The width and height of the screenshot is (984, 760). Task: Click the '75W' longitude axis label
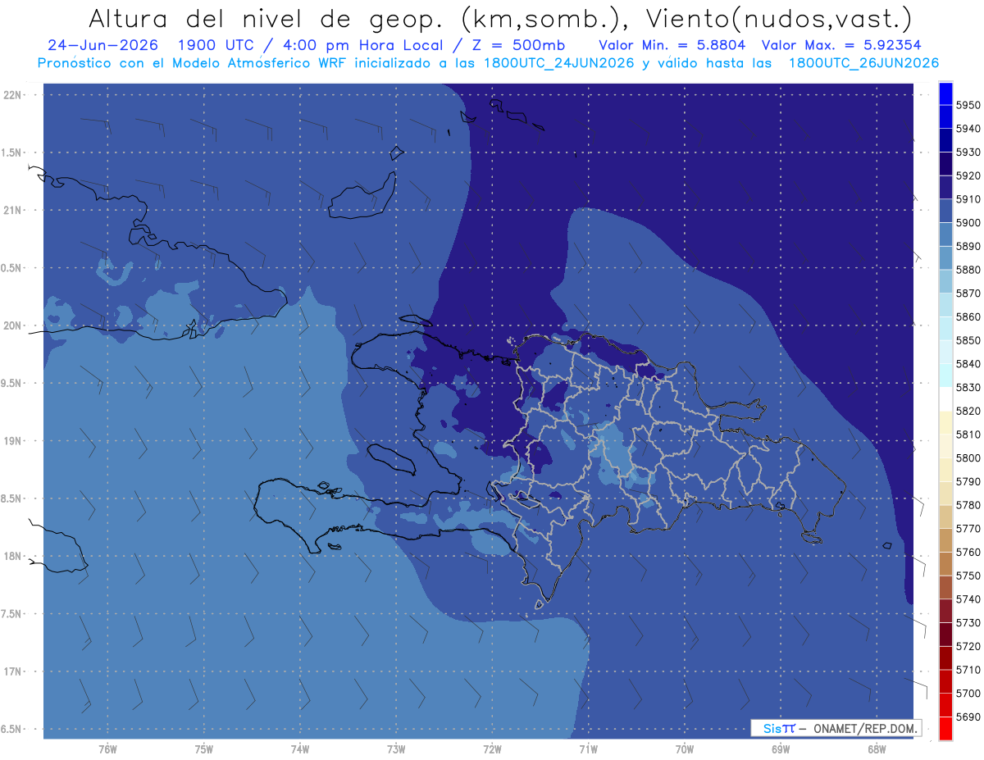(204, 749)
